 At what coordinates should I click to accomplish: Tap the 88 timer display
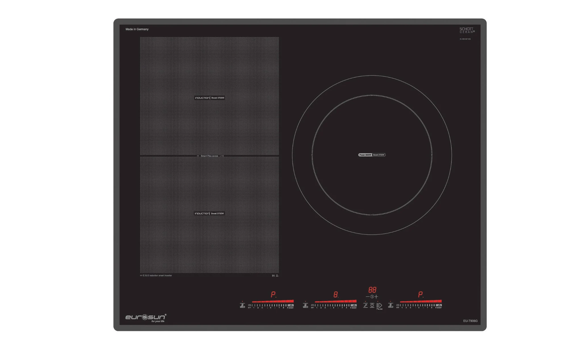[x=372, y=290]
